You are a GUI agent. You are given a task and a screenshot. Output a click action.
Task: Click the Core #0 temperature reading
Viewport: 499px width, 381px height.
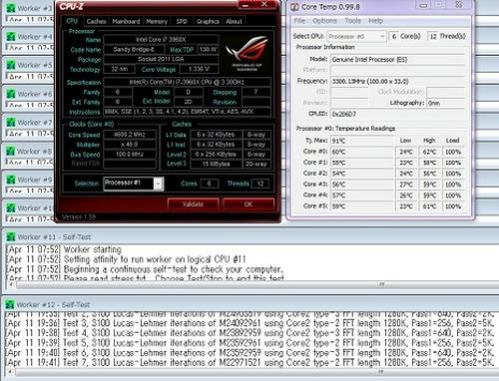362,152
